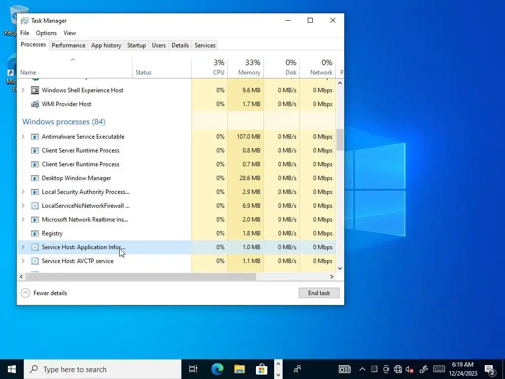
Task: Sort processes by CPU usage column
Action: (210, 68)
